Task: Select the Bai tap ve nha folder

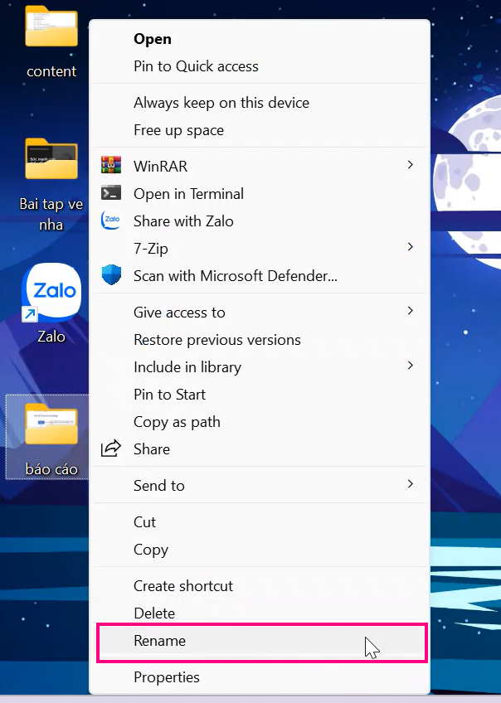Action: (x=51, y=184)
